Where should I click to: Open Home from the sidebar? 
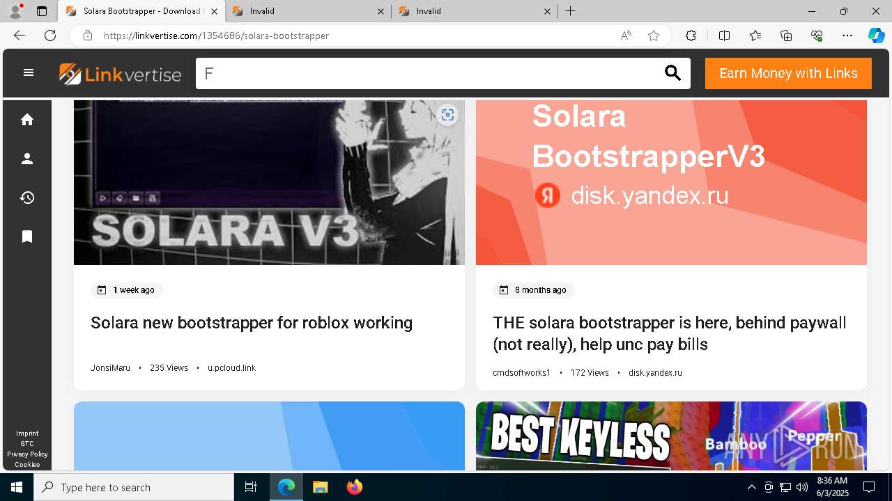click(x=27, y=120)
